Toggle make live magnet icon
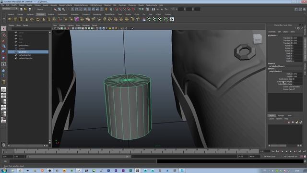This screenshot has width=307, height=173. tap(133, 9)
